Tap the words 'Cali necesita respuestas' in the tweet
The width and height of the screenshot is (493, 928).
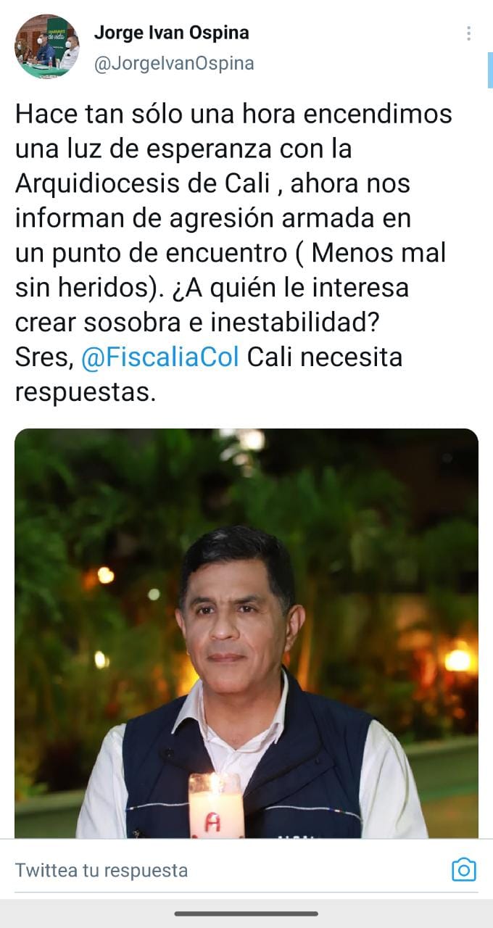pyautogui.click(x=209, y=376)
